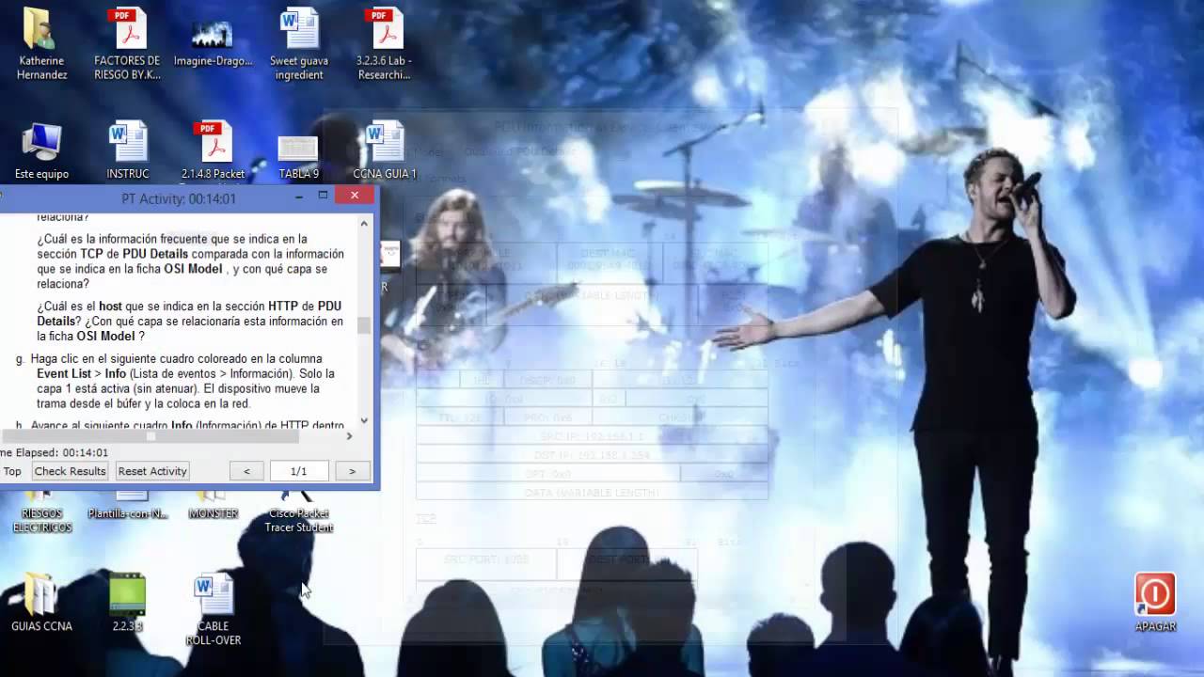The width and height of the screenshot is (1204, 677).
Task: Minimize the PT Activity window
Action: click(x=299, y=197)
